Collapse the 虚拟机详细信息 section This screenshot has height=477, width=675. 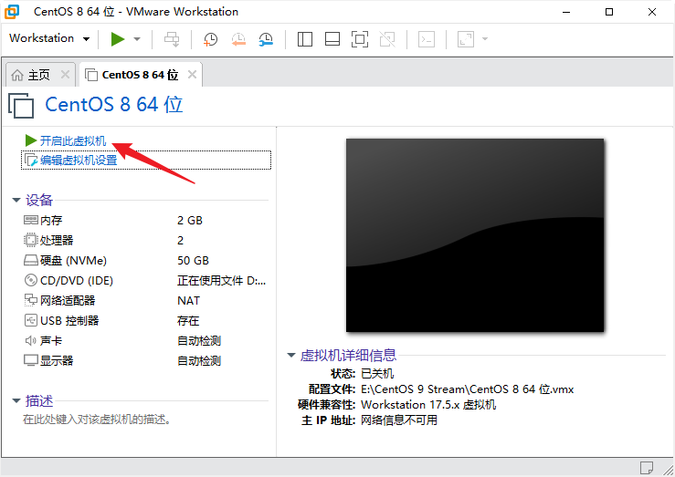tap(291, 356)
